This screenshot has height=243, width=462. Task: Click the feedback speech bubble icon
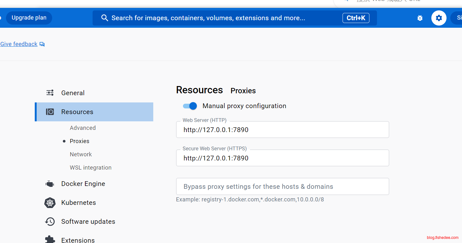(42, 44)
